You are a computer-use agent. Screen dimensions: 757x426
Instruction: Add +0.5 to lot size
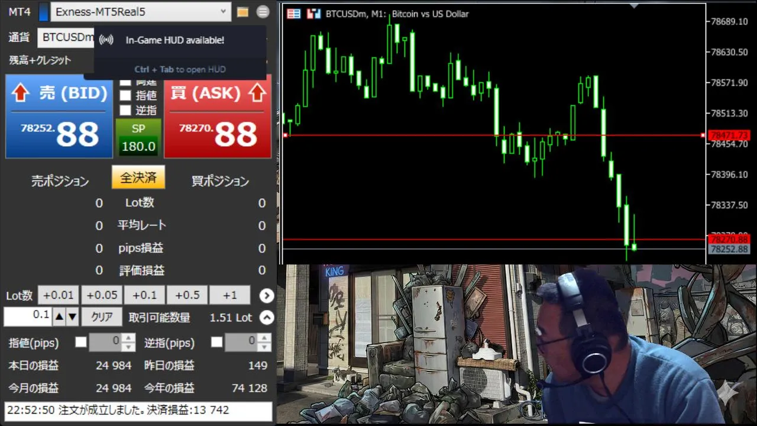click(187, 295)
